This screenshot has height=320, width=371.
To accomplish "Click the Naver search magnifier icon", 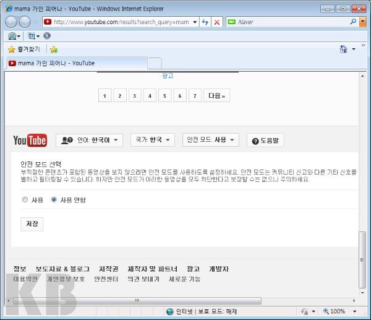I will [x=353, y=22].
